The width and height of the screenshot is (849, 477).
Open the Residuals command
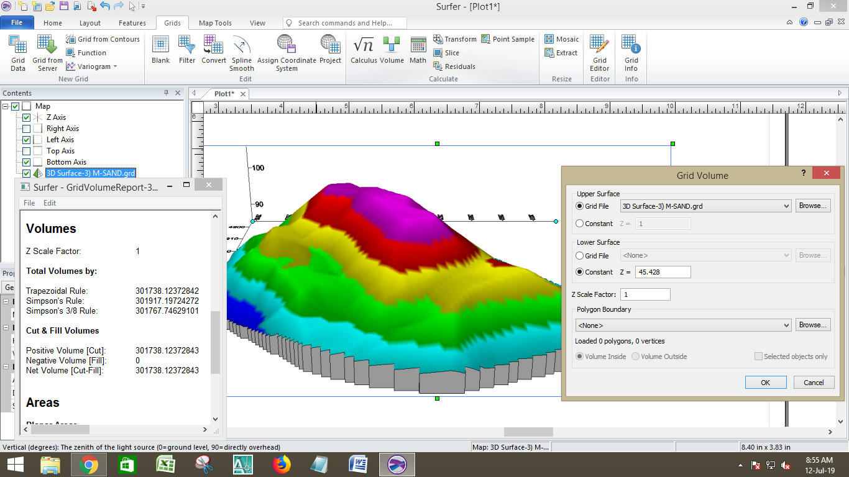454,66
